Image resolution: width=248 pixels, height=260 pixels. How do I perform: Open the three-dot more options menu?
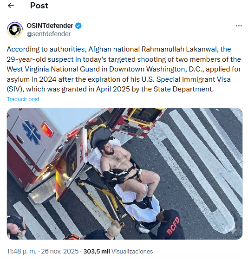click(x=239, y=26)
